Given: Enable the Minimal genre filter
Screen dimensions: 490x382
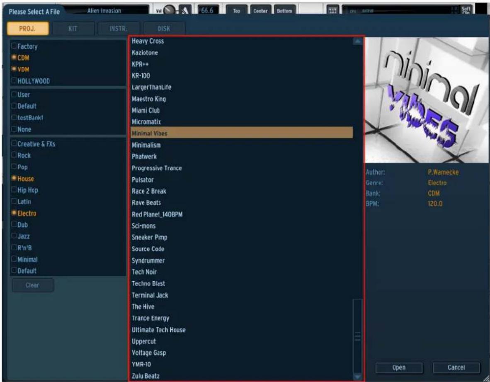Looking at the screenshot, I should point(14,259).
